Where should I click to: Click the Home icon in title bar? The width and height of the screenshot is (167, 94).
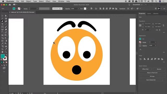[10, 5]
